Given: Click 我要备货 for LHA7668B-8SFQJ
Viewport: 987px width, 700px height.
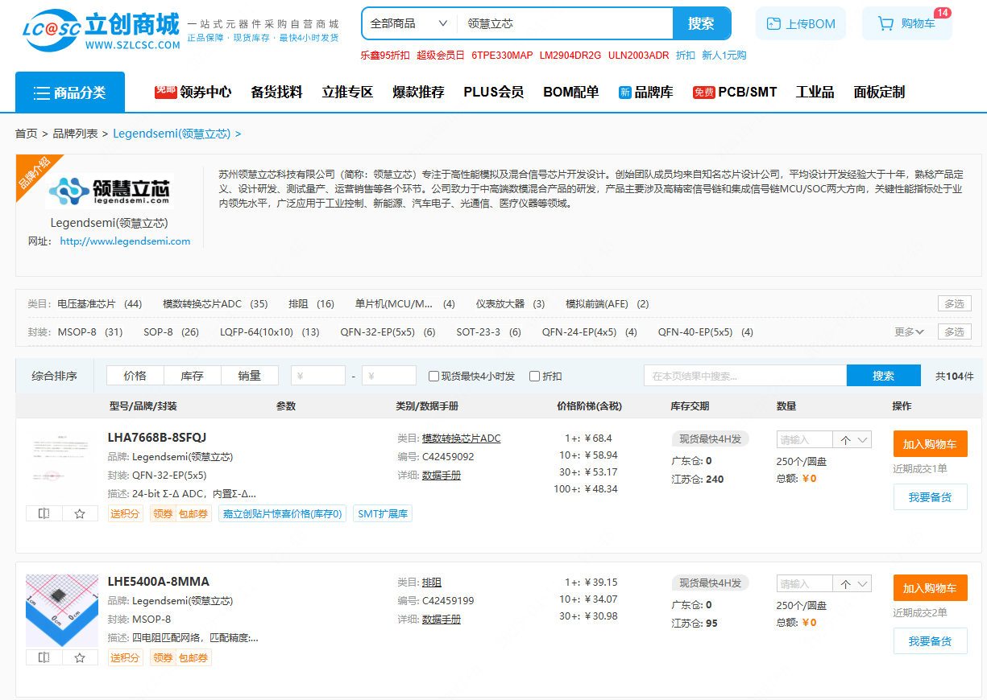Looking at the screenshot, I should click(x=930, y=497).
